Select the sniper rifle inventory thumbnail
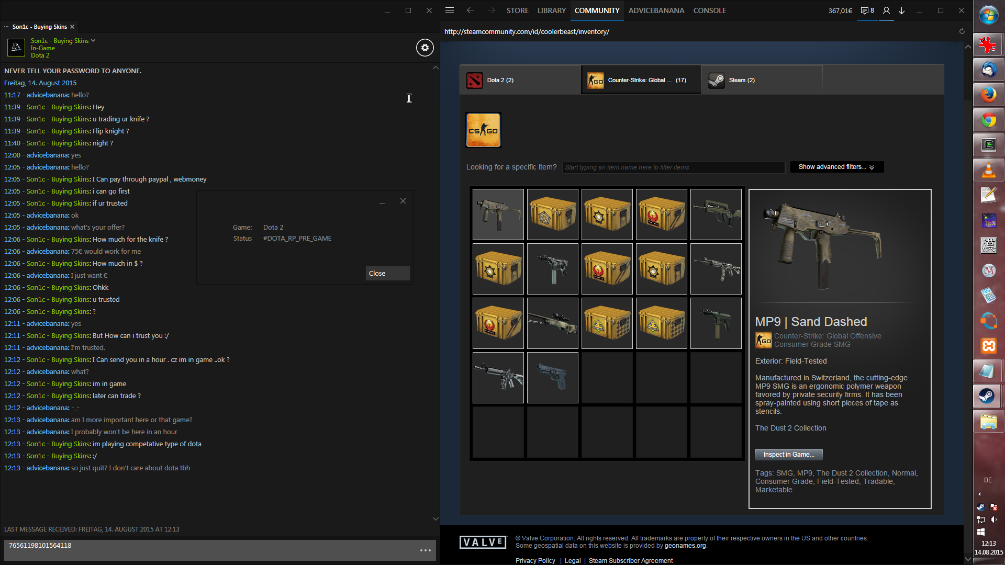This screenshot has height=565, width=1005. click(552, 323)
